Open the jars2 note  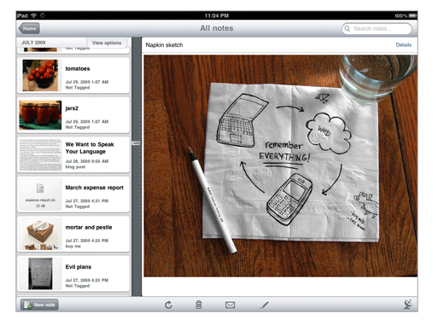point(73,115)
